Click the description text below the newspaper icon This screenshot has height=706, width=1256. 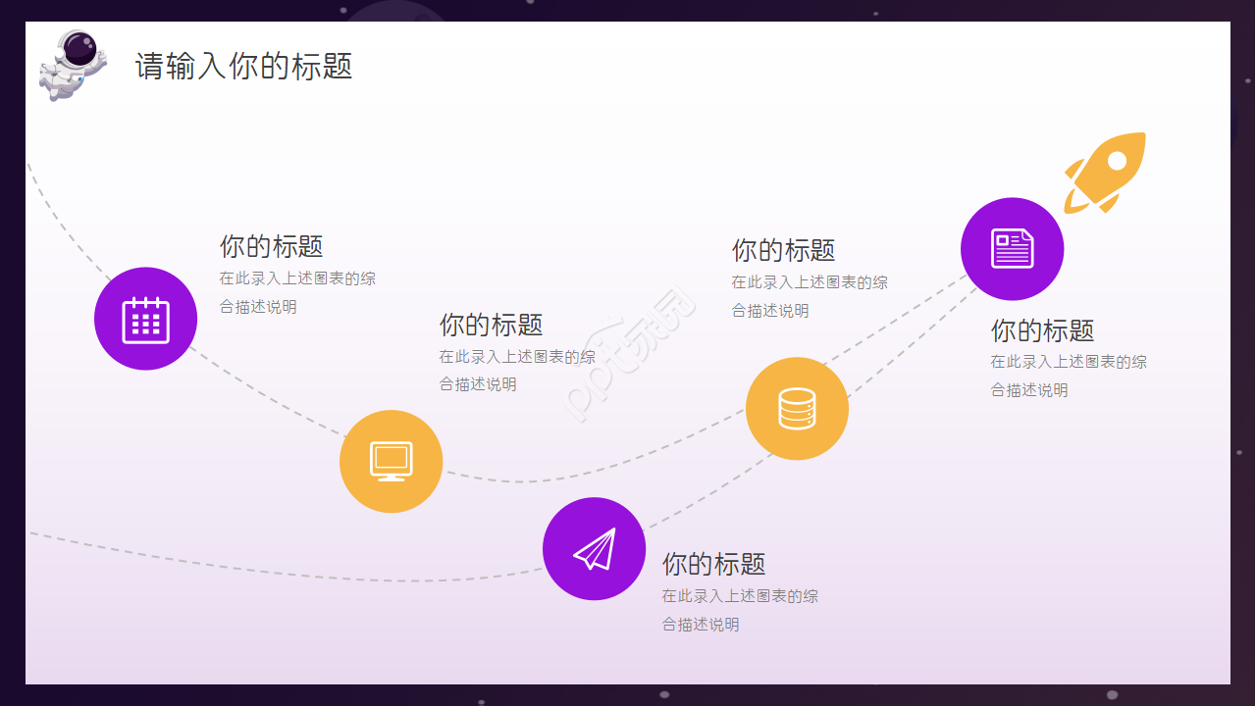(1068, 376)
